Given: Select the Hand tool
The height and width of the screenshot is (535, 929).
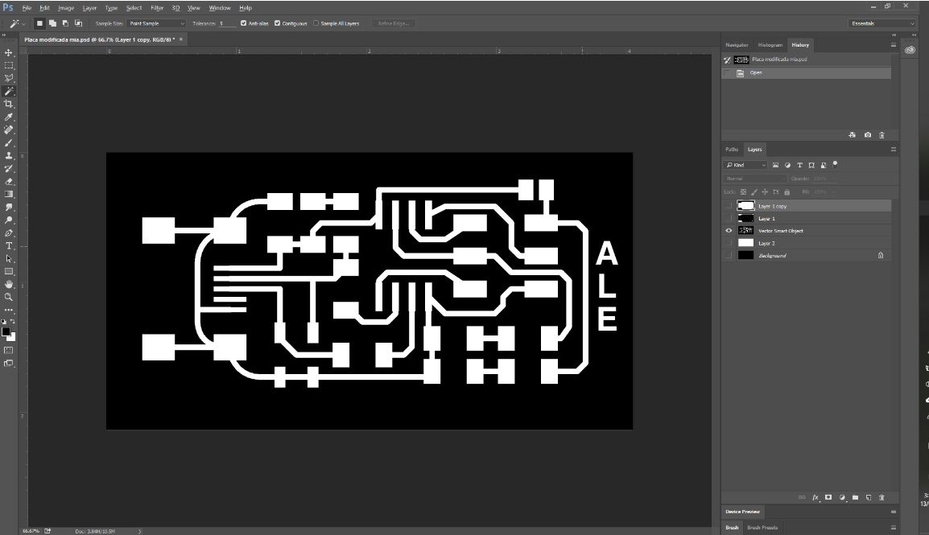Looking at the screenshot, I should coord(8,285).
